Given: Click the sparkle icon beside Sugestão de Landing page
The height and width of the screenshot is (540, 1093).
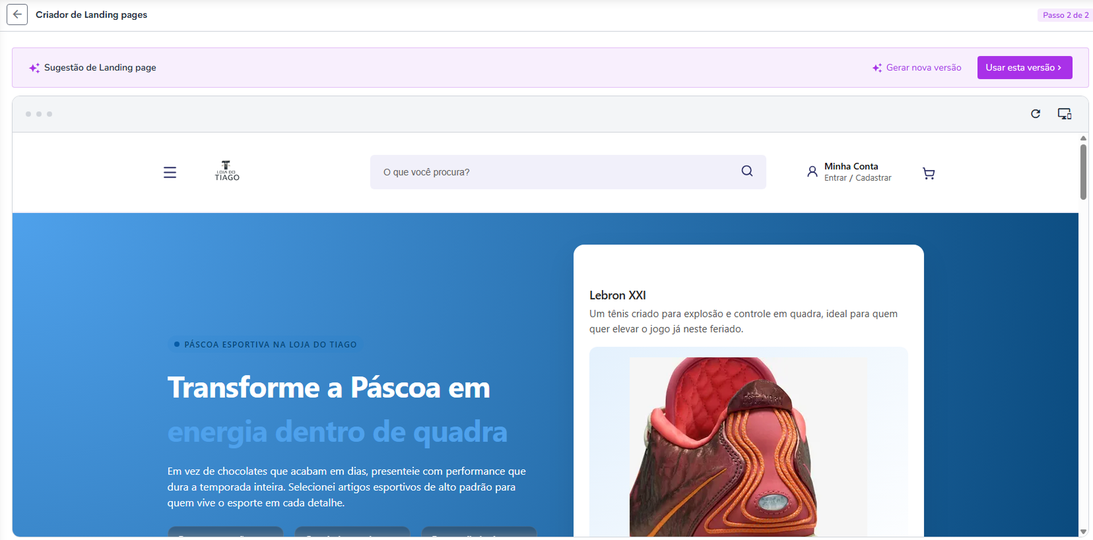Looking at the screenshot, I should click(34, 68).
